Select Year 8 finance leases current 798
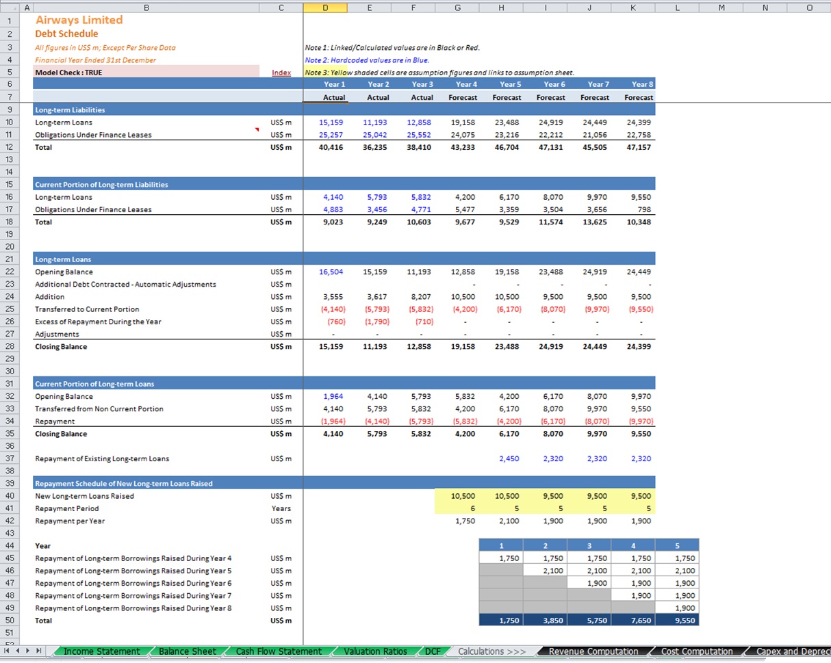 coord(644,210)
